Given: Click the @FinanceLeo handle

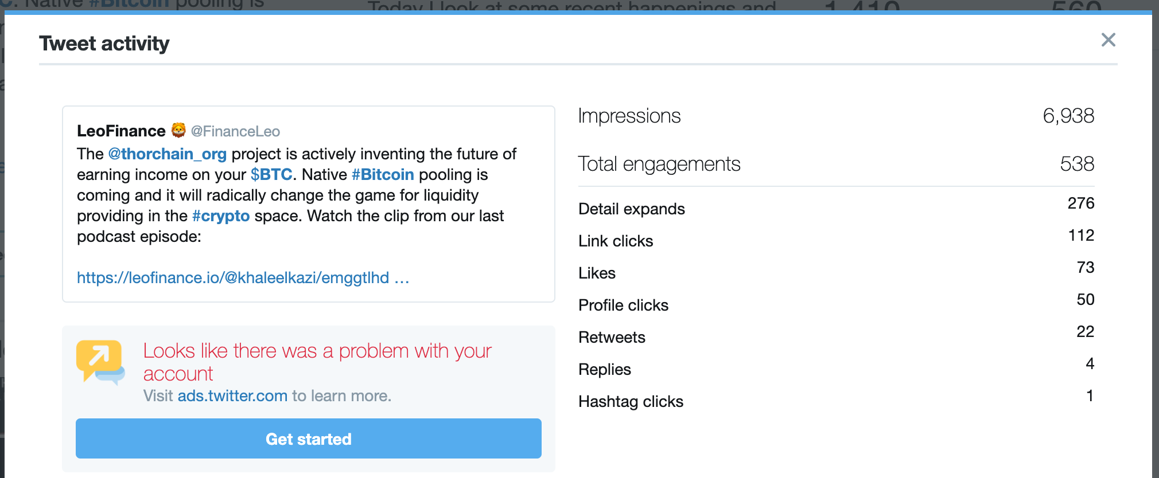Looking at the screenshot, I should click(x=235, y=131).
